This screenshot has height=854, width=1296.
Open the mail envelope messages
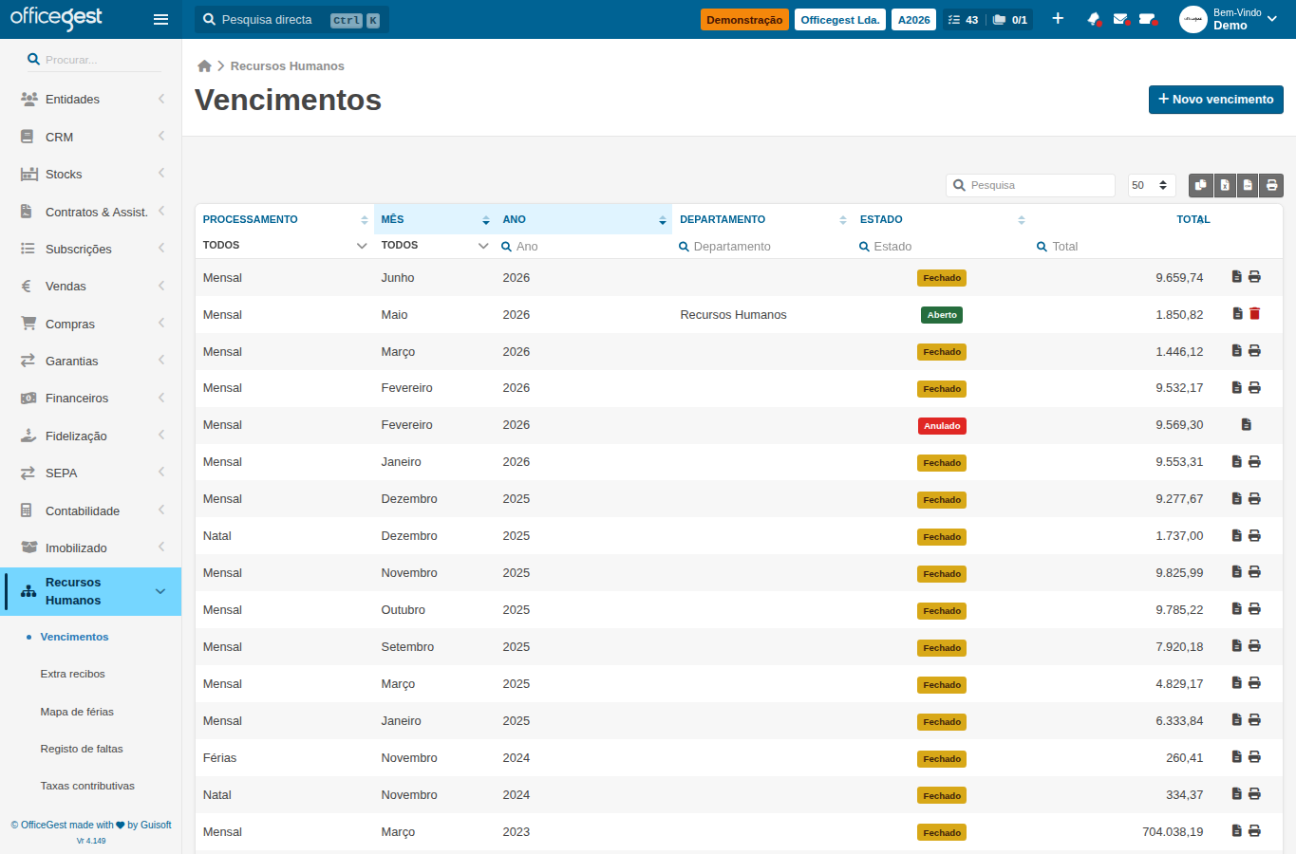pyautogui.click(x=1120, y=19)
